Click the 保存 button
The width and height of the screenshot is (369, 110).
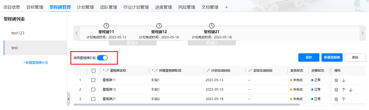309,57
